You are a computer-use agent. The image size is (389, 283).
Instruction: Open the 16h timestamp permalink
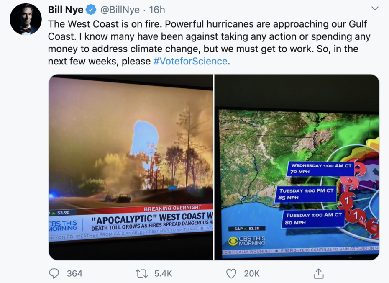coord(157,9)
